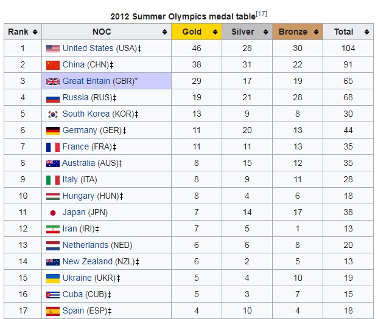Open citation reference 17 in title
378x319 pixels.
(262, 13)
